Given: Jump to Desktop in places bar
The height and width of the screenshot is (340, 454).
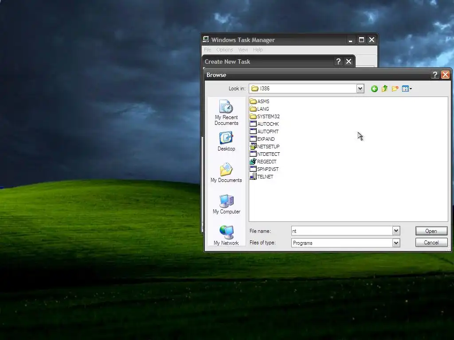Looking at the screenshot, I should [x=226, y=141].
